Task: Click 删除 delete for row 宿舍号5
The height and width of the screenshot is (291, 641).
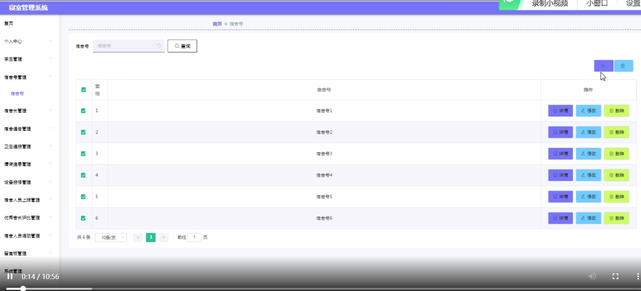Action: (x=616, y=197)
